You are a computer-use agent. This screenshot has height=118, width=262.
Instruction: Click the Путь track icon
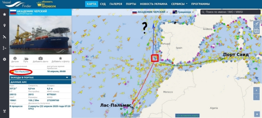coord(26,58)
